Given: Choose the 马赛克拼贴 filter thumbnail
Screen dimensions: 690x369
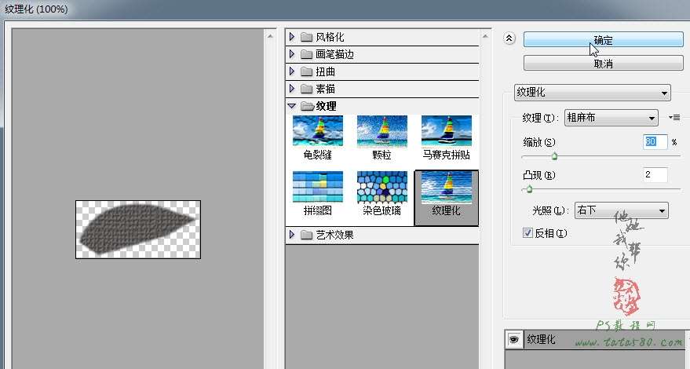Looking at the screenshot, I should tap(446, 131).
